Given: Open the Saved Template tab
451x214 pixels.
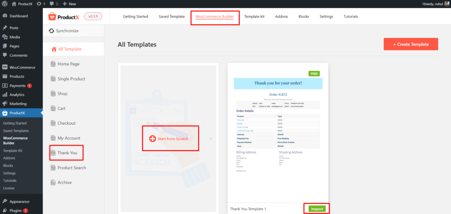Looking at the screenshot, I should (172, 17).
